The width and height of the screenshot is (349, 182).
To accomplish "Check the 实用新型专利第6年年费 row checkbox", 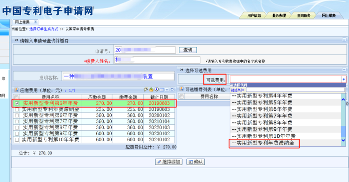I will tap(17, 115).
